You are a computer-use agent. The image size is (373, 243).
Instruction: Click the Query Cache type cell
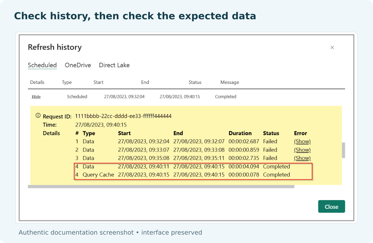tap(98, 175)
